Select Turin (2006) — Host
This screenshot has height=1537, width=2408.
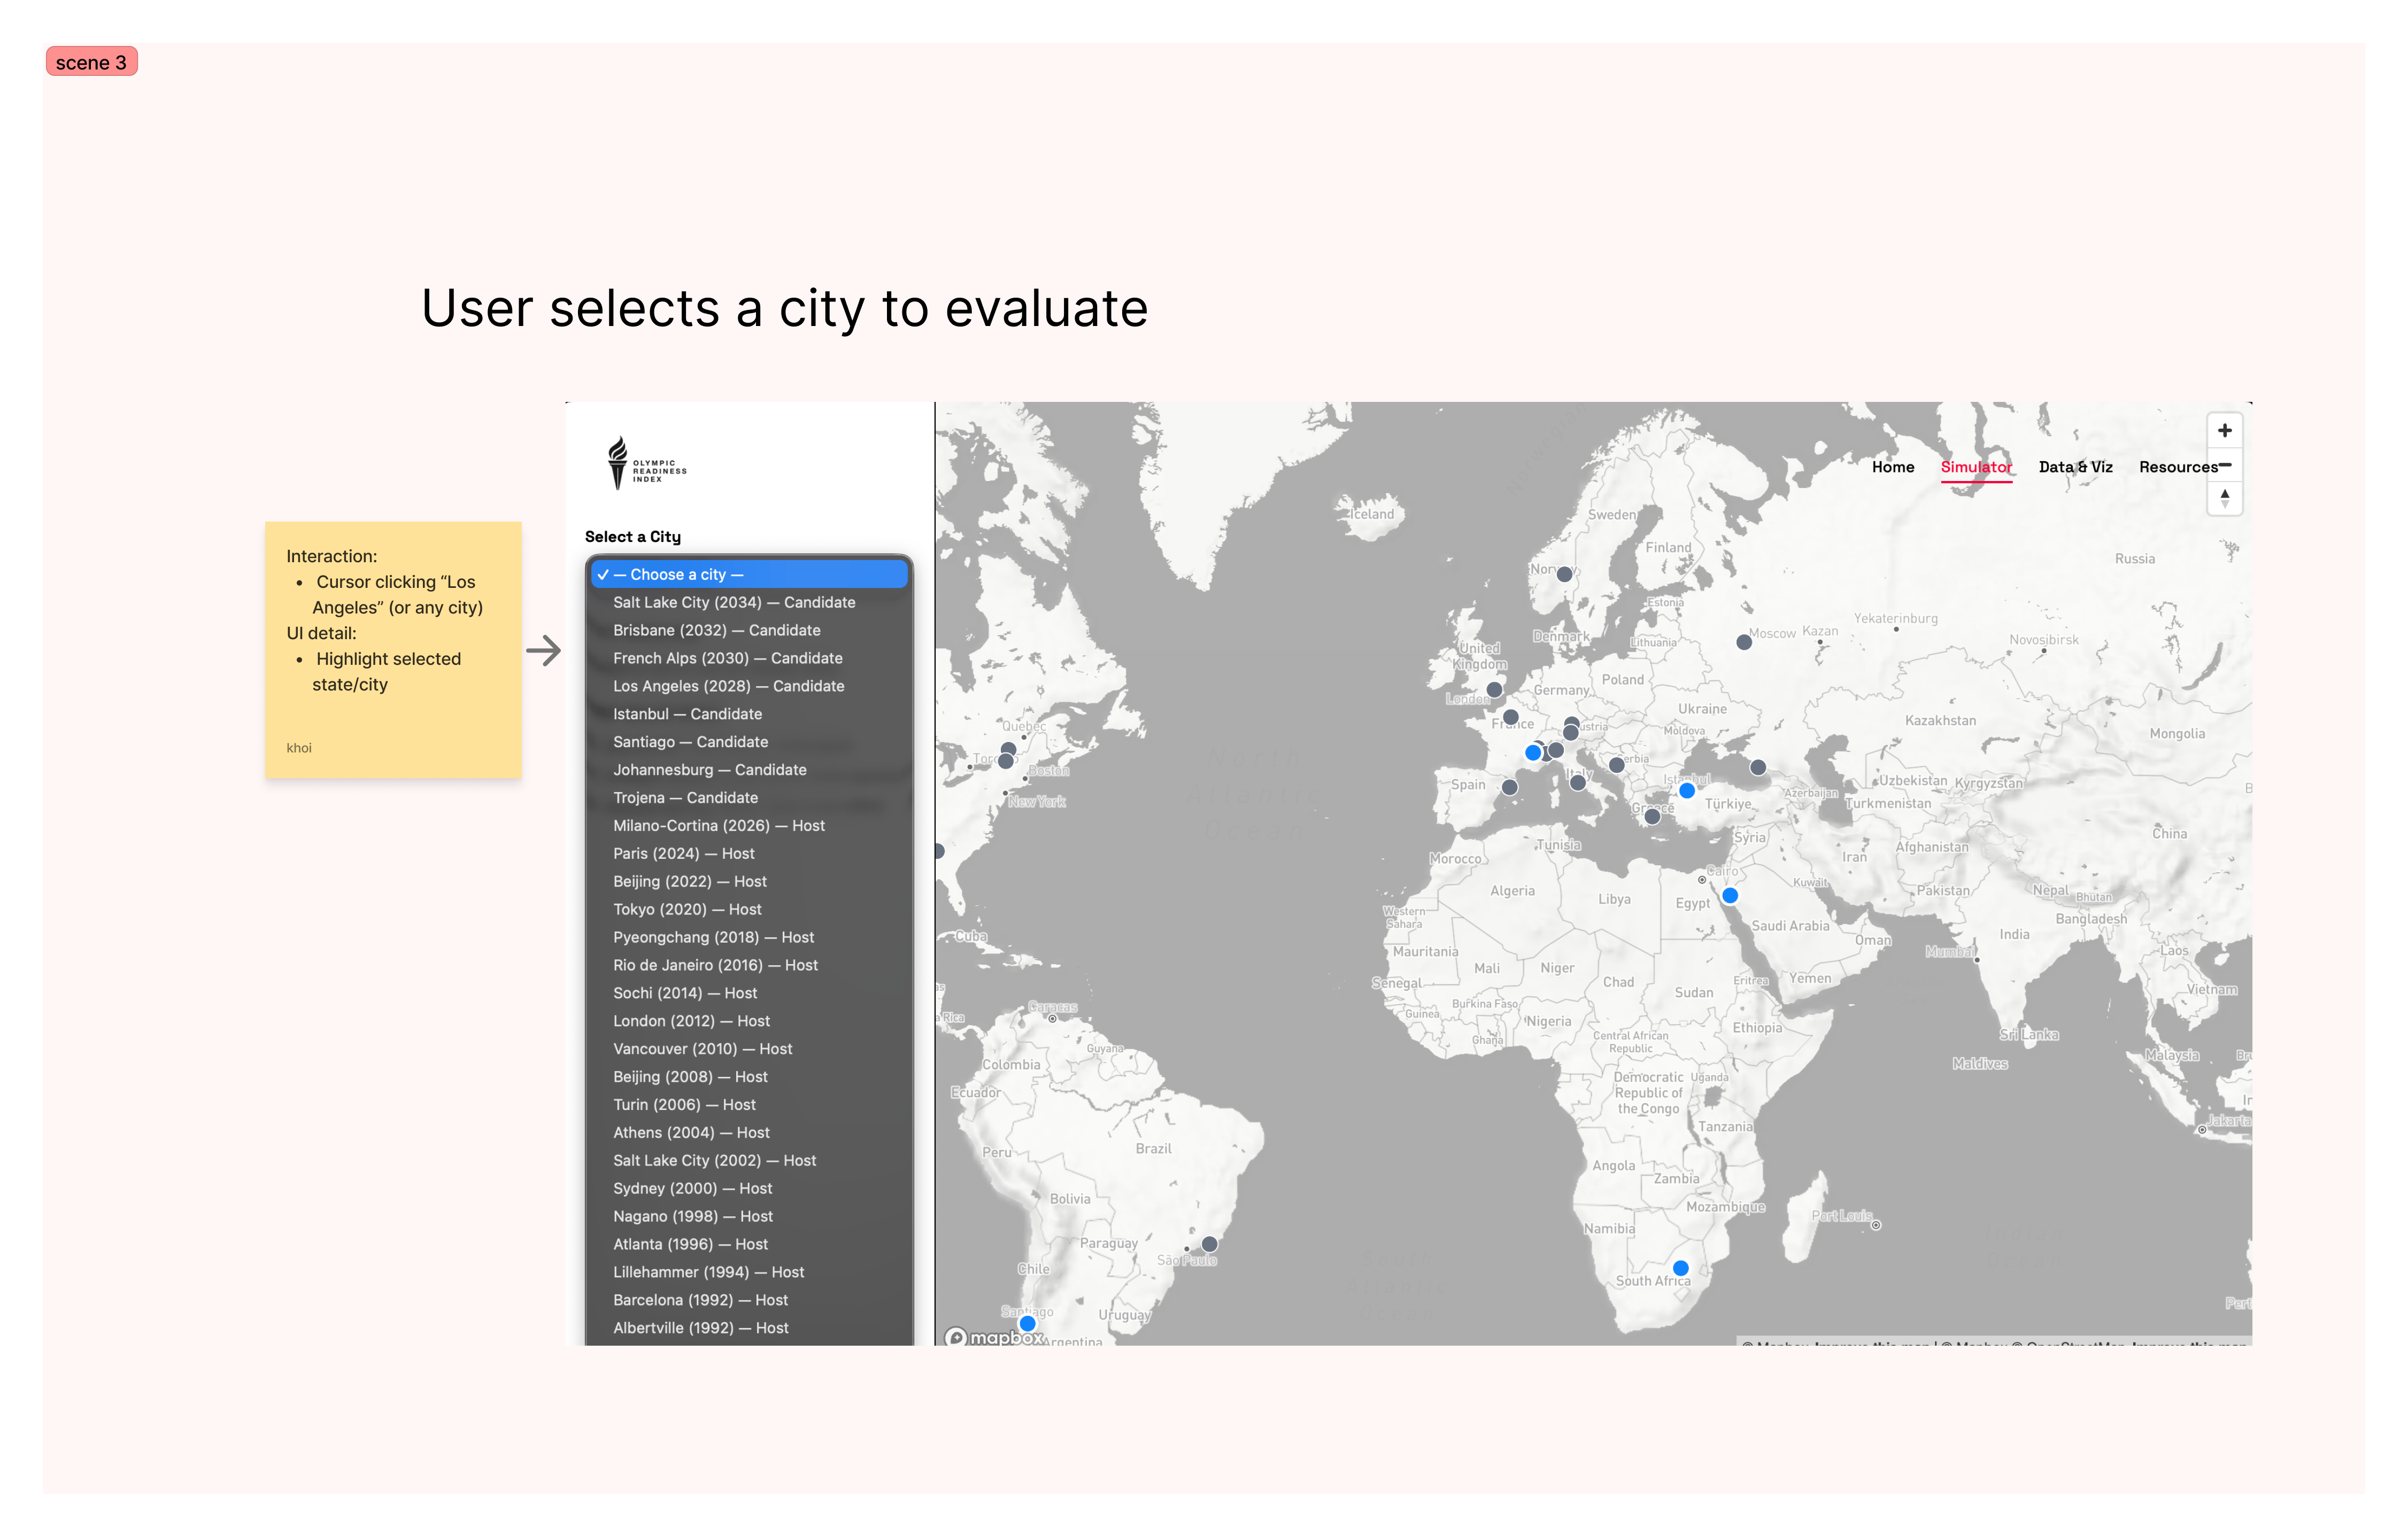pos(749,1105)
